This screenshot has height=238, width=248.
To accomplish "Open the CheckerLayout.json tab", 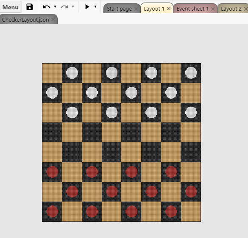I will 25,20.
